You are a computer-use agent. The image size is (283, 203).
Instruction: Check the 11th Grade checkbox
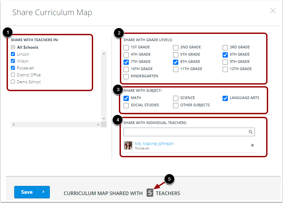176,69
